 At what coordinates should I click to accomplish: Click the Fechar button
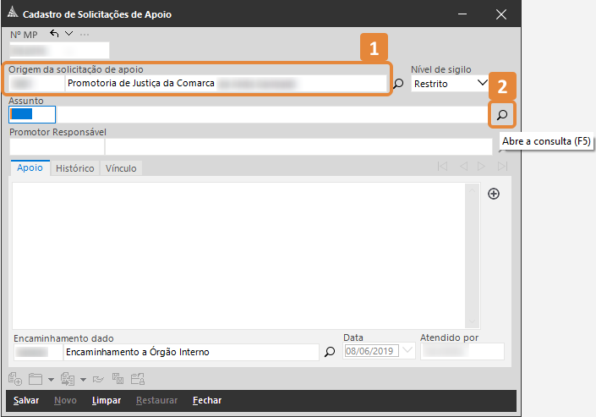click(207, 400)
